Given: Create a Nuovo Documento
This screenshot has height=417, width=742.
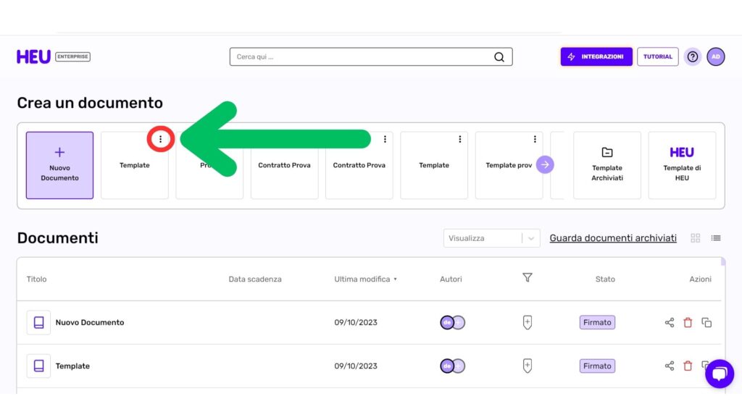Looking at the screenshot, I should [x=59, y=165].
